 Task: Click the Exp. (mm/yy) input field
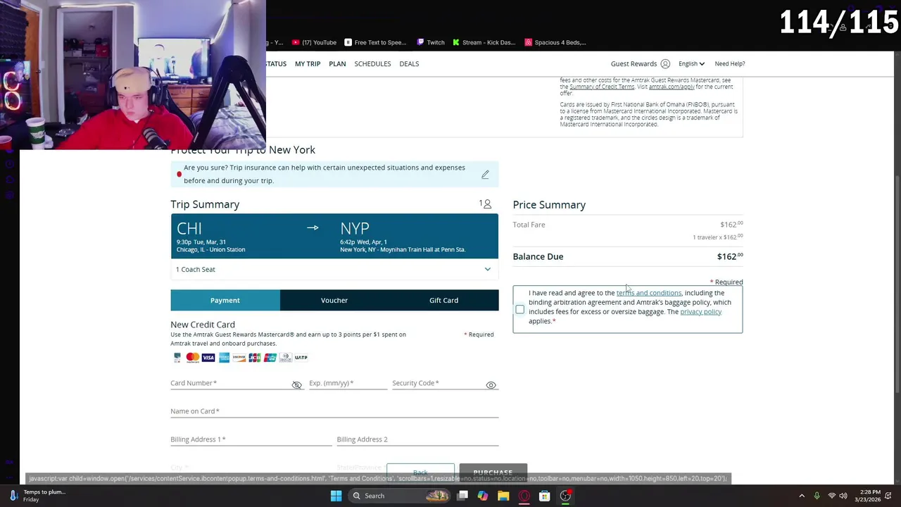click(x=348, y=383)
